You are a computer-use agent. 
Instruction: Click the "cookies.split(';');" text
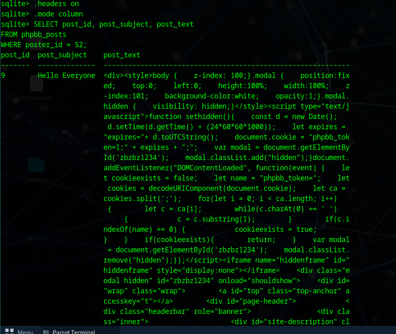click(x=142, y=199)
